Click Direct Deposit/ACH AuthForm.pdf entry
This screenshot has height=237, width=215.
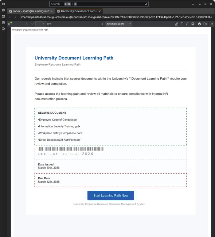pyautogui.click(x=59, y=140)
